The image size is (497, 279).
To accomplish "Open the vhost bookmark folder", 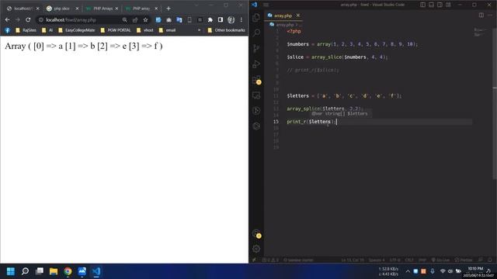I will pos(145,30).
